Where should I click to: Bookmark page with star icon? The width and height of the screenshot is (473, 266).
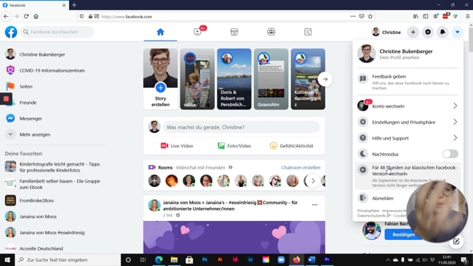(x=370, y=16)
